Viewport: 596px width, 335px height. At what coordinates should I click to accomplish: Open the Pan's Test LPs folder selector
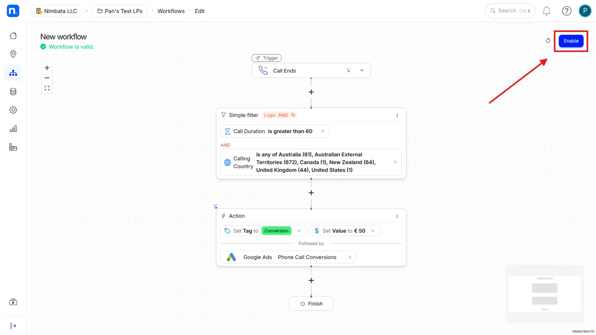click(x=120, y=11)
